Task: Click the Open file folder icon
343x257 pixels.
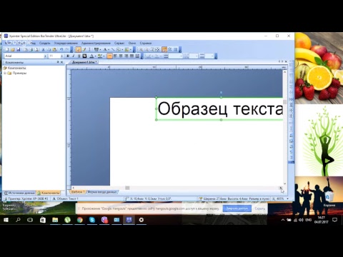Action: tap(13, 49)
